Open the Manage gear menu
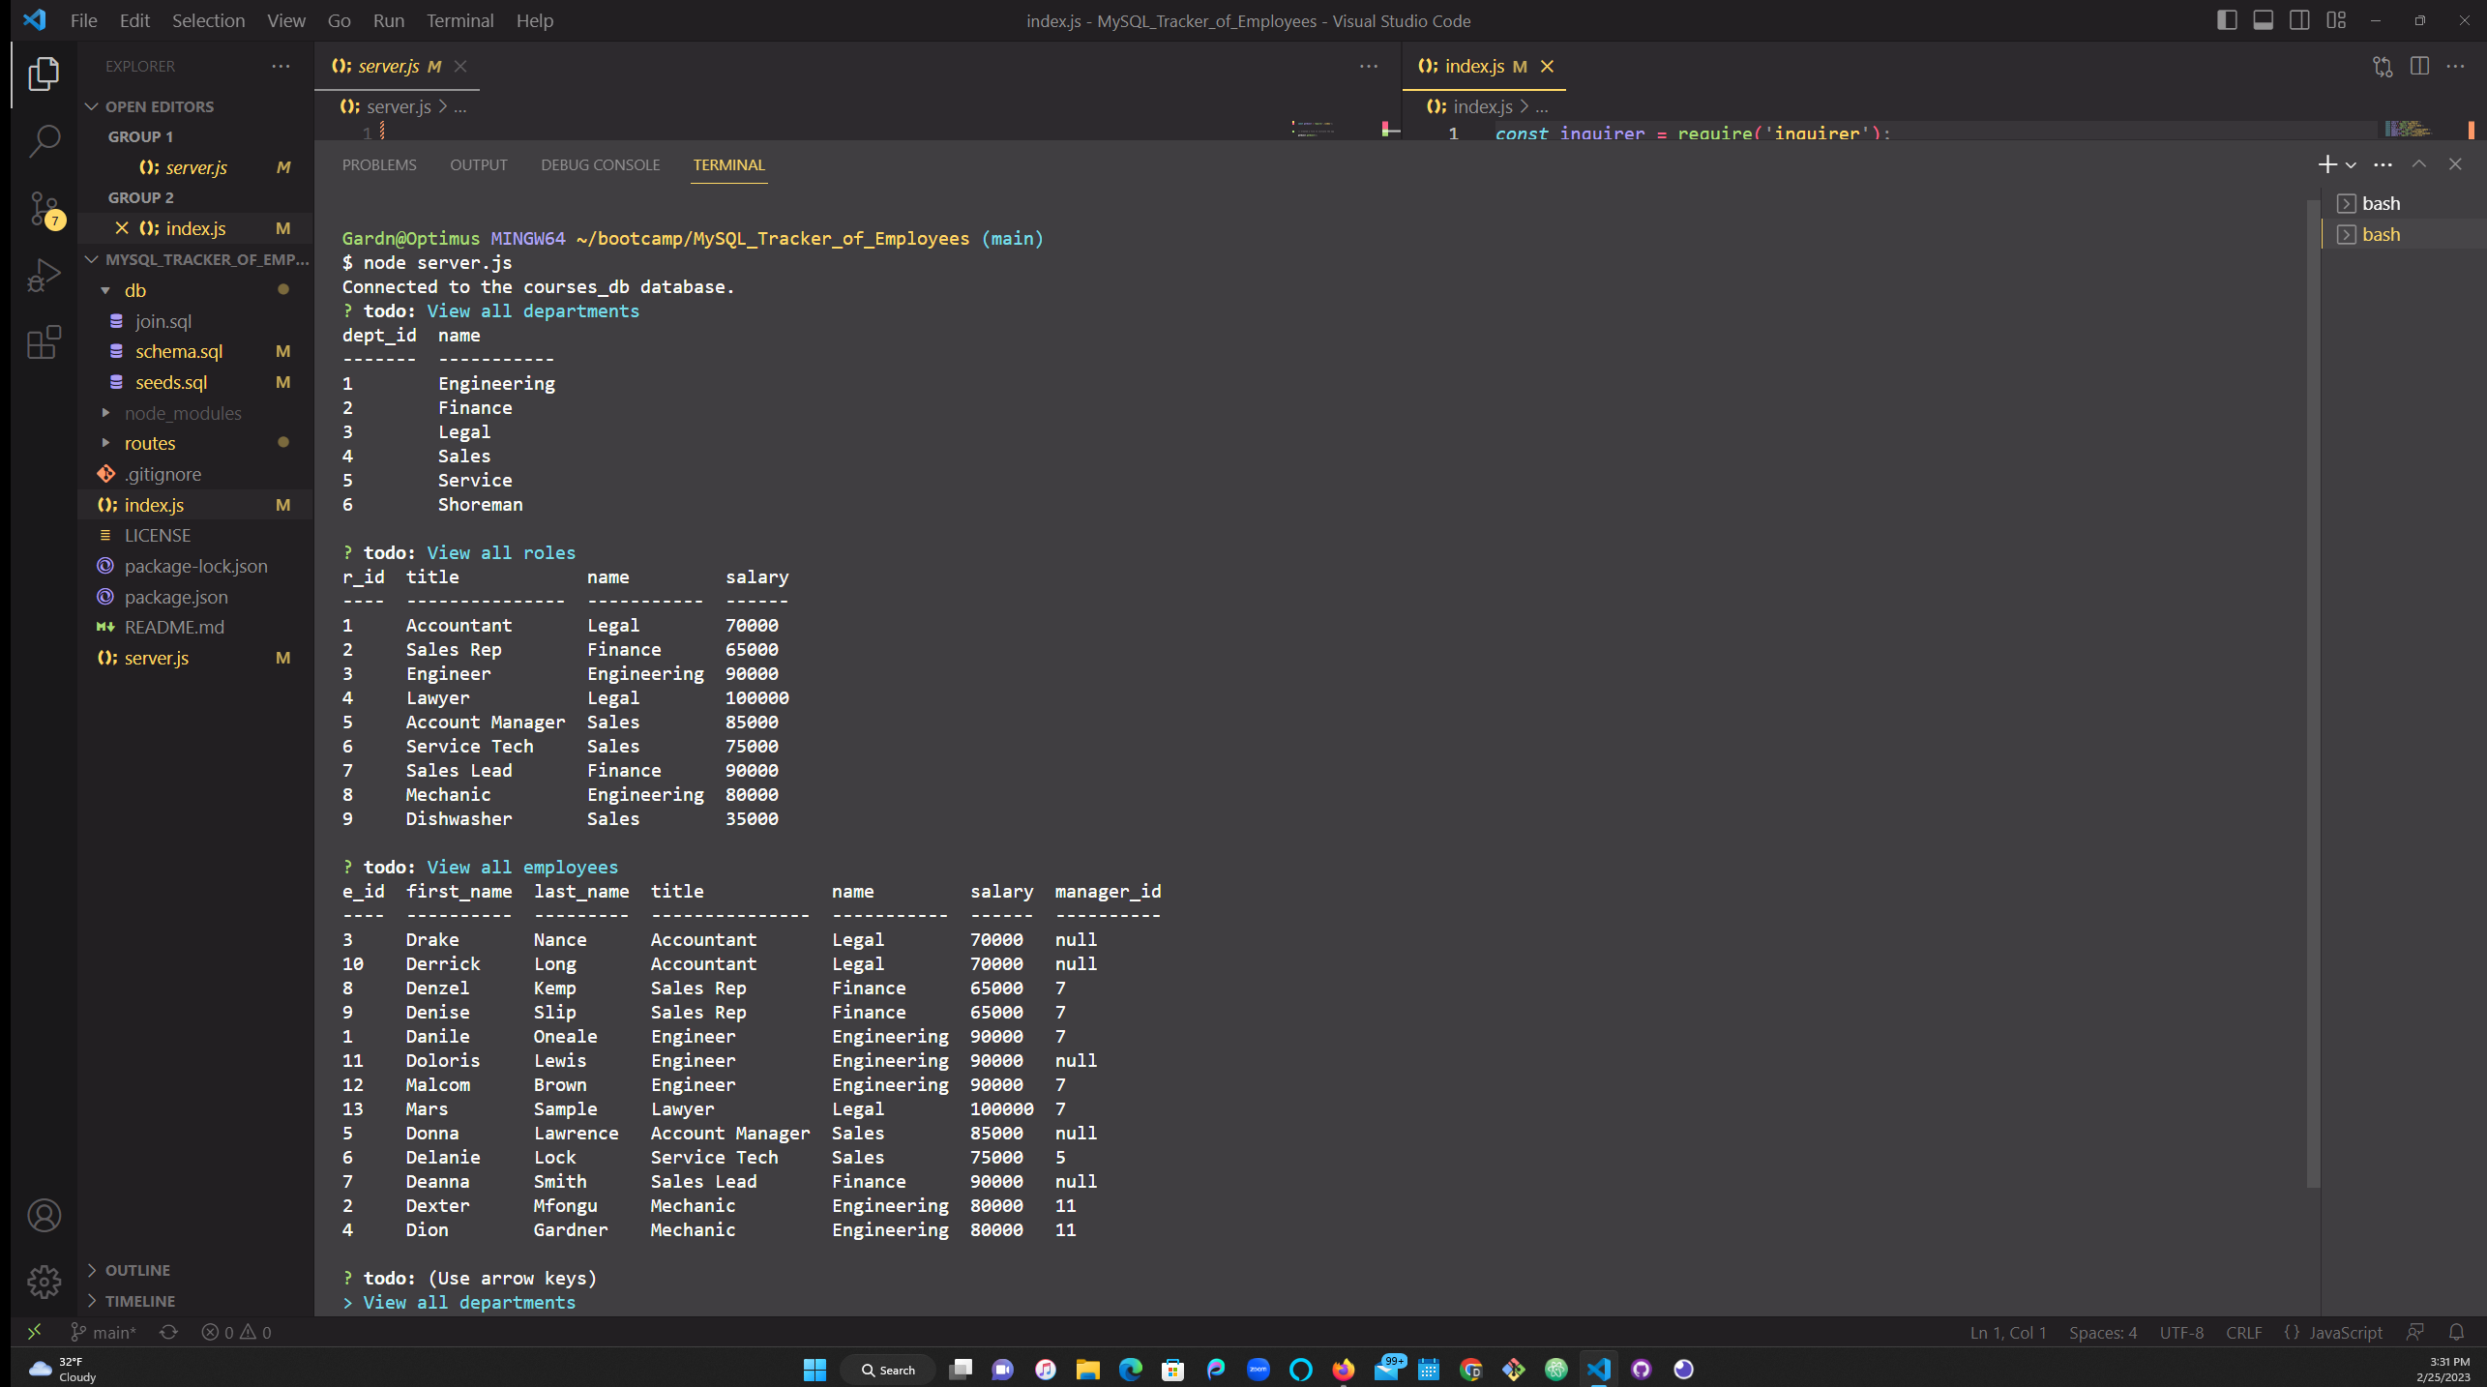The image size is (2487, 1387). tap(44, 1281)
